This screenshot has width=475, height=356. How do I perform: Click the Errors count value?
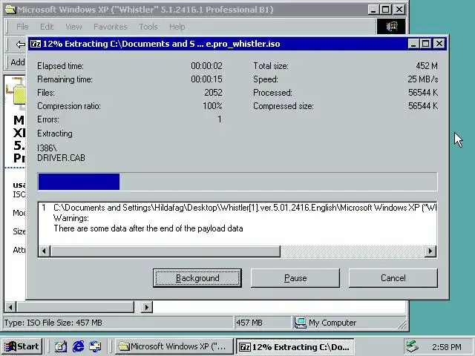[x=220, y=119]
